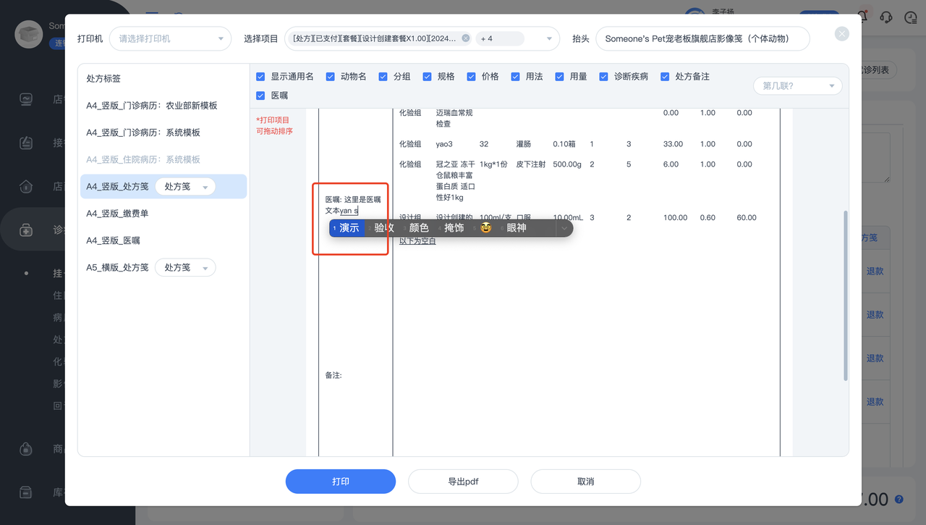Click the 33.00 price cell
Image resolution: width=926 pixels, height=525 pixels.
pyautogui.click(x=674, y=144)
